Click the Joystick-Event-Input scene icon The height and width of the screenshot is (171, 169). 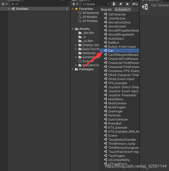pyautogui.click(x=105, y=91)
